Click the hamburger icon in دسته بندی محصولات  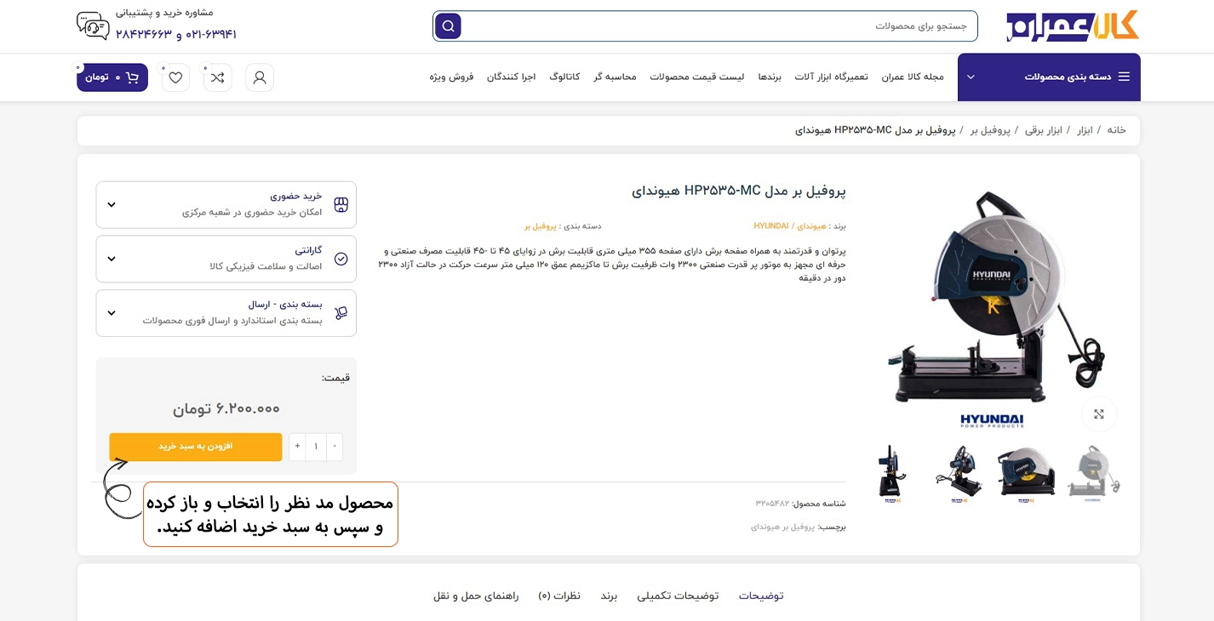click(x=1124, y=77)
